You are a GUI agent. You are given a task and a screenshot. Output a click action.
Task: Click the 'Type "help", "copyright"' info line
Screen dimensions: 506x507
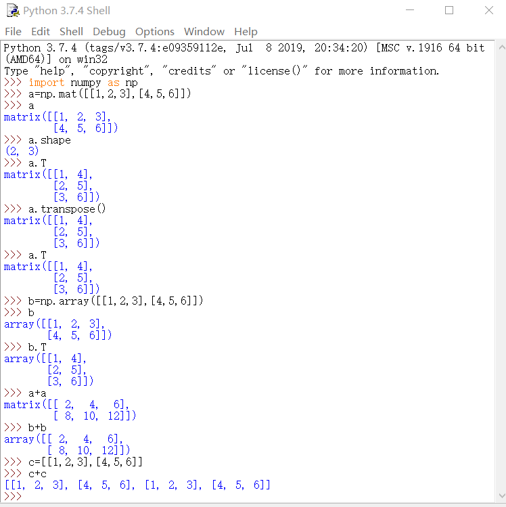222,71
